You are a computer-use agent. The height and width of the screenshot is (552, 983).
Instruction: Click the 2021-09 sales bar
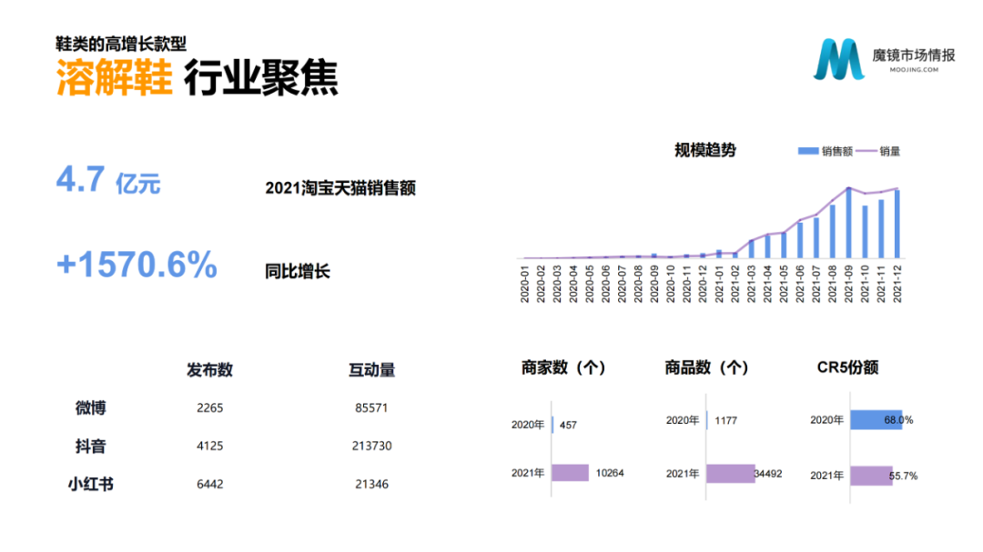[849, 223]
